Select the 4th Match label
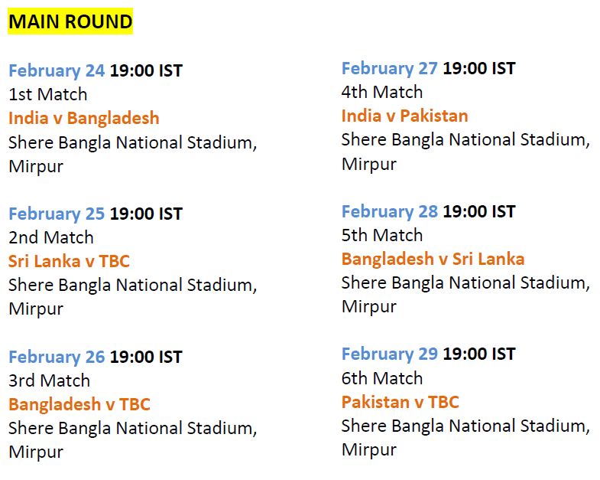Screen dimensions: 600x480 (x=382, y=92)
